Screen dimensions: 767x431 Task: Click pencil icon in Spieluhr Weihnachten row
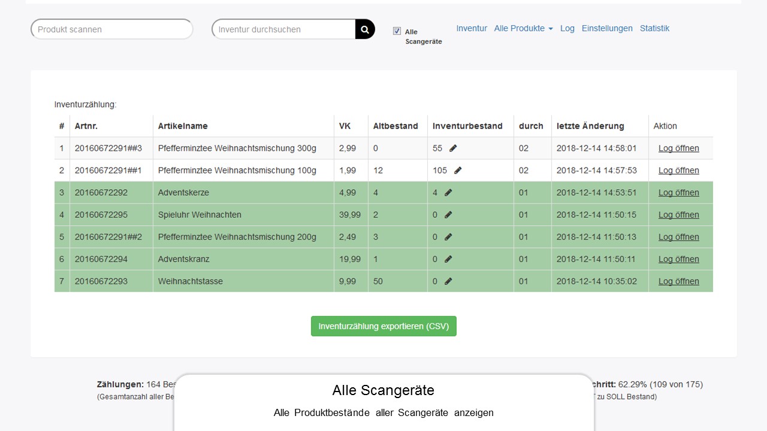pyautogui.click(x=448, y=215)
